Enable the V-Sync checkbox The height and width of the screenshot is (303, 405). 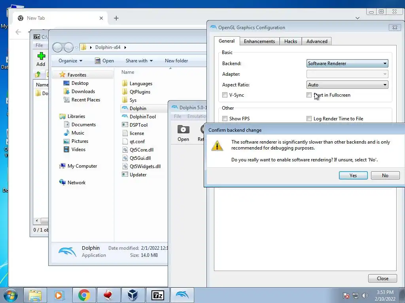[225, 95]
